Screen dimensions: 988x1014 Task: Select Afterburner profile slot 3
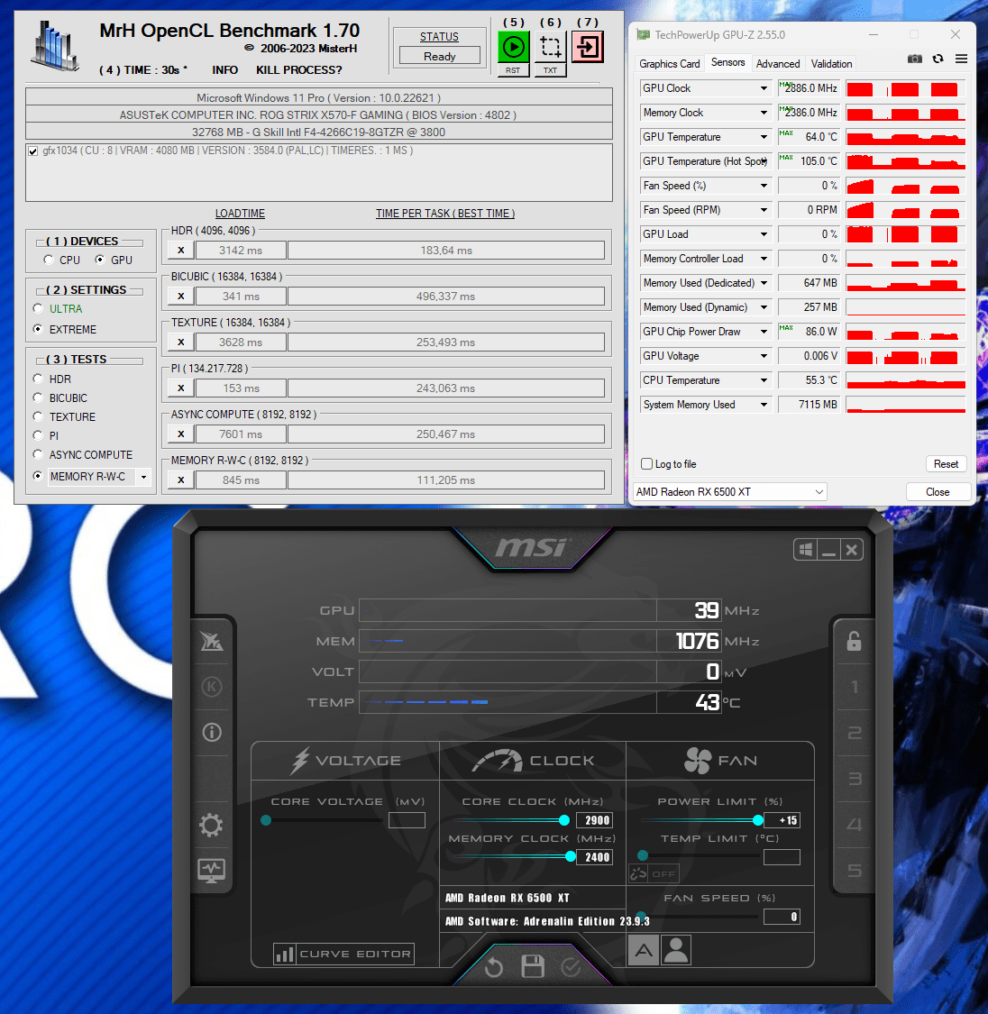(855, 779)
